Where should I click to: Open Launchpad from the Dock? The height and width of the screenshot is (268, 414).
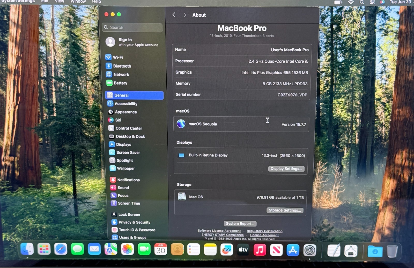tap(44, 249)
